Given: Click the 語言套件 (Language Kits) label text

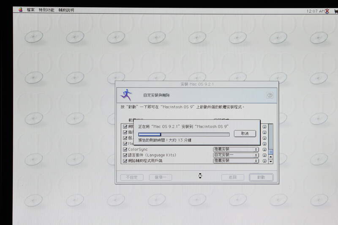Looking at the screenshot, I should coord(152,155).
